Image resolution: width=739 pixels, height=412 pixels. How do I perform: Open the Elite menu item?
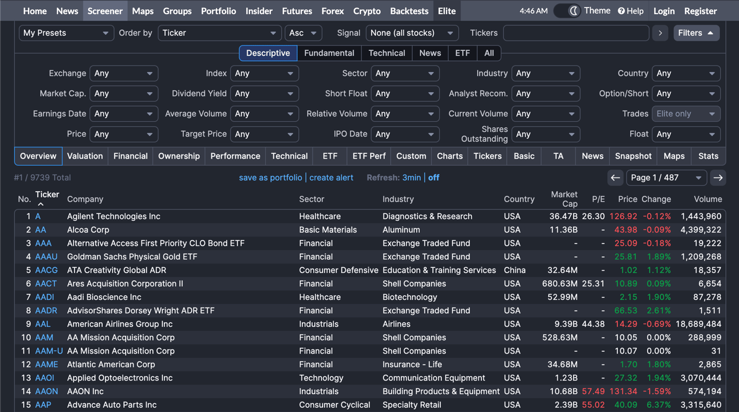click(x=447, y=11)
